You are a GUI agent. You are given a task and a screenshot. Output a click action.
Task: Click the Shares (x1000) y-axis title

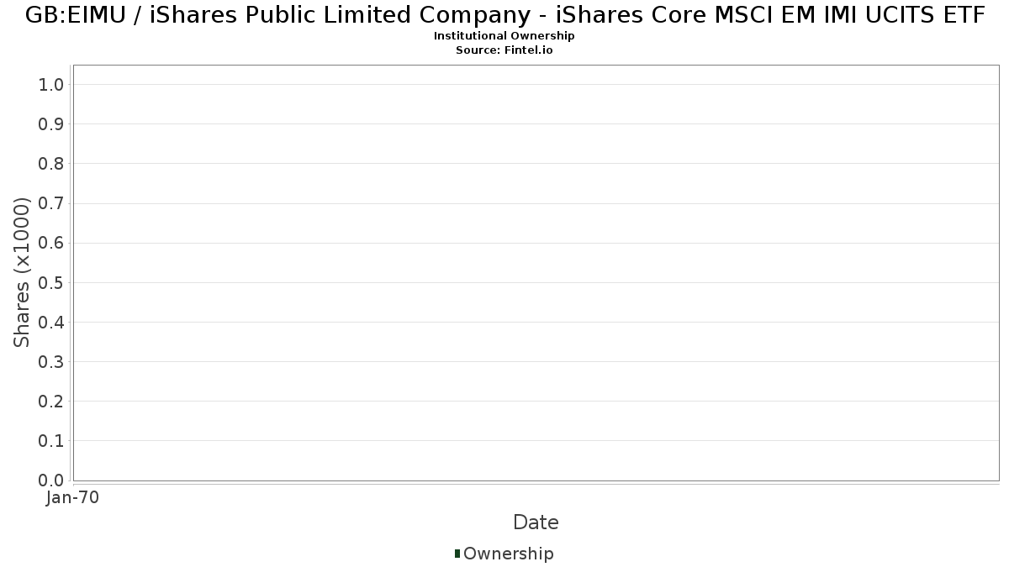click(x=22, y=272)
